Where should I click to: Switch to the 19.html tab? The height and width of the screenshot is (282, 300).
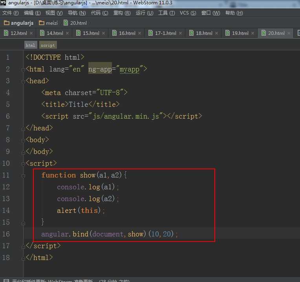click(240, 33)
